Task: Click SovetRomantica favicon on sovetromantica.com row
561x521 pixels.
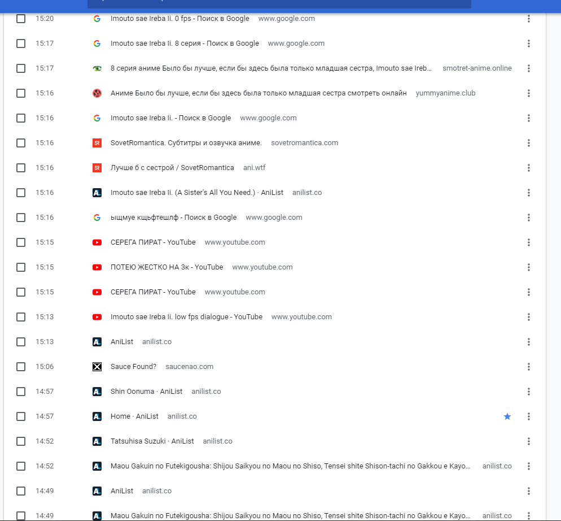Action: point(97,143)
